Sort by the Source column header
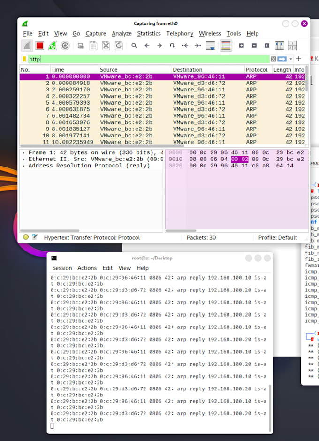Image resolution: width=319 pixels, height=441 pixels. point(135,69)
